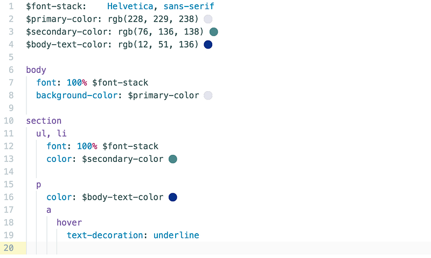Click the teal swatch next to rgb(76, 136, 138)
Screen dimensions: 431x258
(213, 32)
